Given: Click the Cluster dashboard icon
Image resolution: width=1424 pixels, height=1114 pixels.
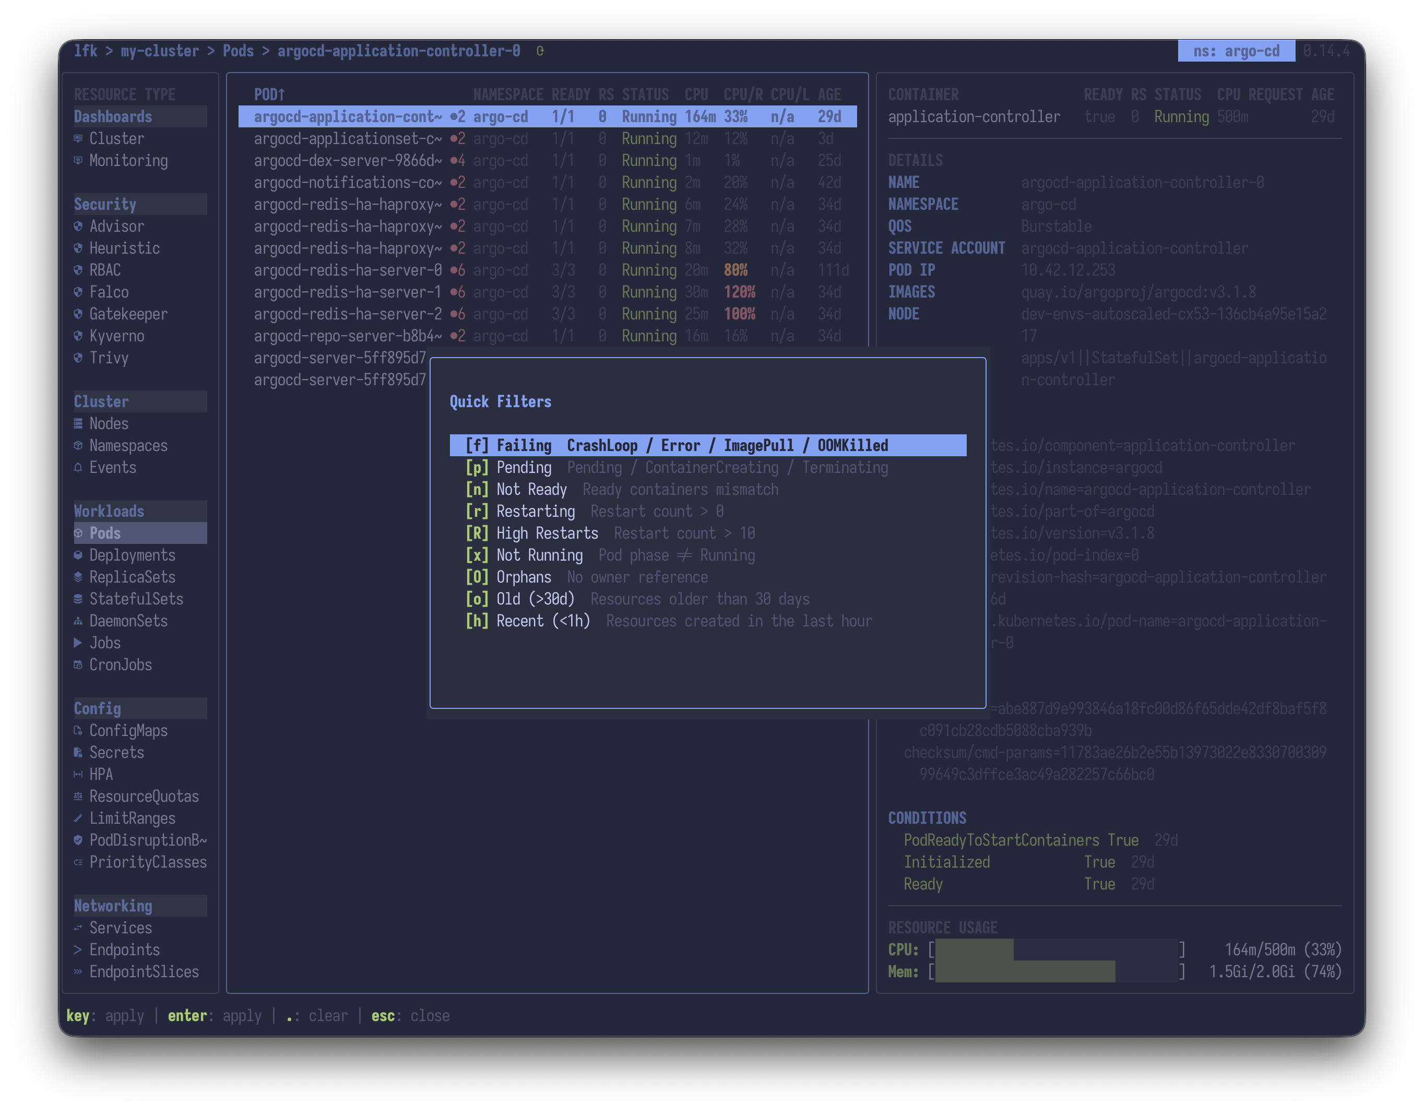Looking at the screenshot, I should [78, 138].
